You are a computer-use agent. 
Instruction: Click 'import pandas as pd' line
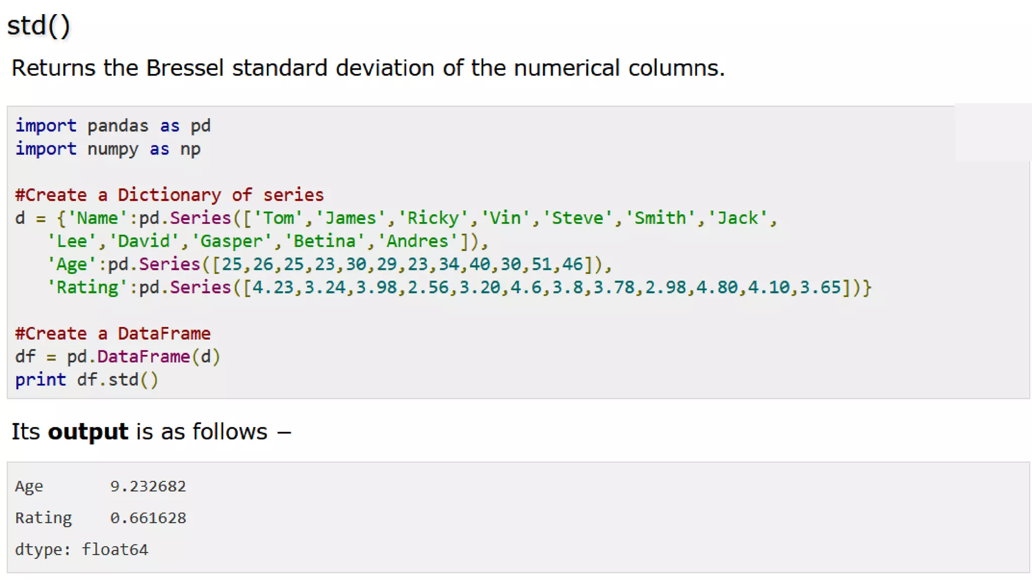pos(113,125)
